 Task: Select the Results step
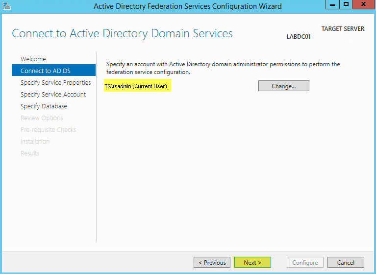pos(30,153)
